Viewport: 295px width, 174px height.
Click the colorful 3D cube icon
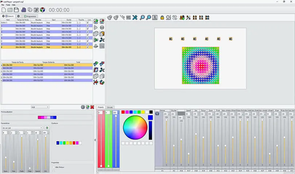(43, 10)
